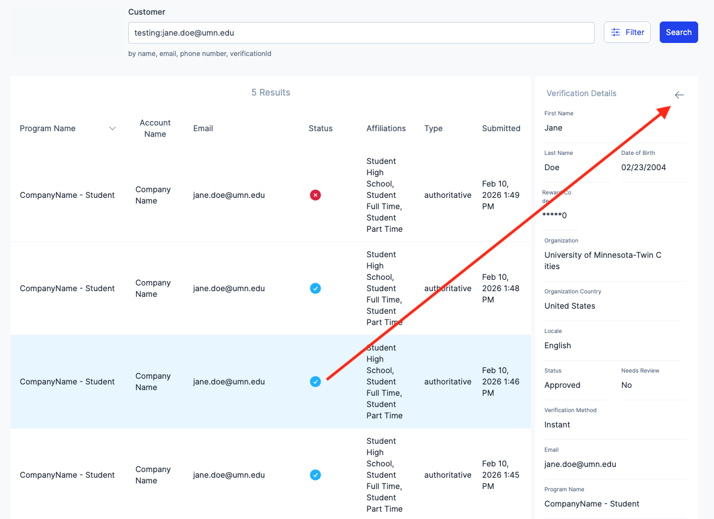Click approved status icon for 1:46 PM row
This screenshot has width=714, height=519.
pyautogui.click(x=315, y=382)
